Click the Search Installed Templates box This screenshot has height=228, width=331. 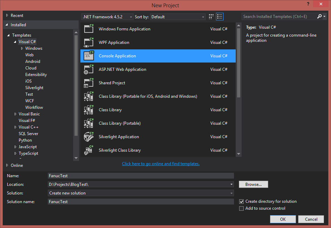click(x=279, y=16)
